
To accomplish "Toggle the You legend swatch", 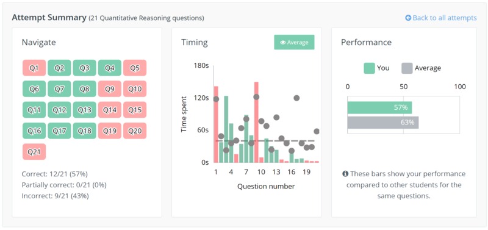I will [x=369, y=68].
